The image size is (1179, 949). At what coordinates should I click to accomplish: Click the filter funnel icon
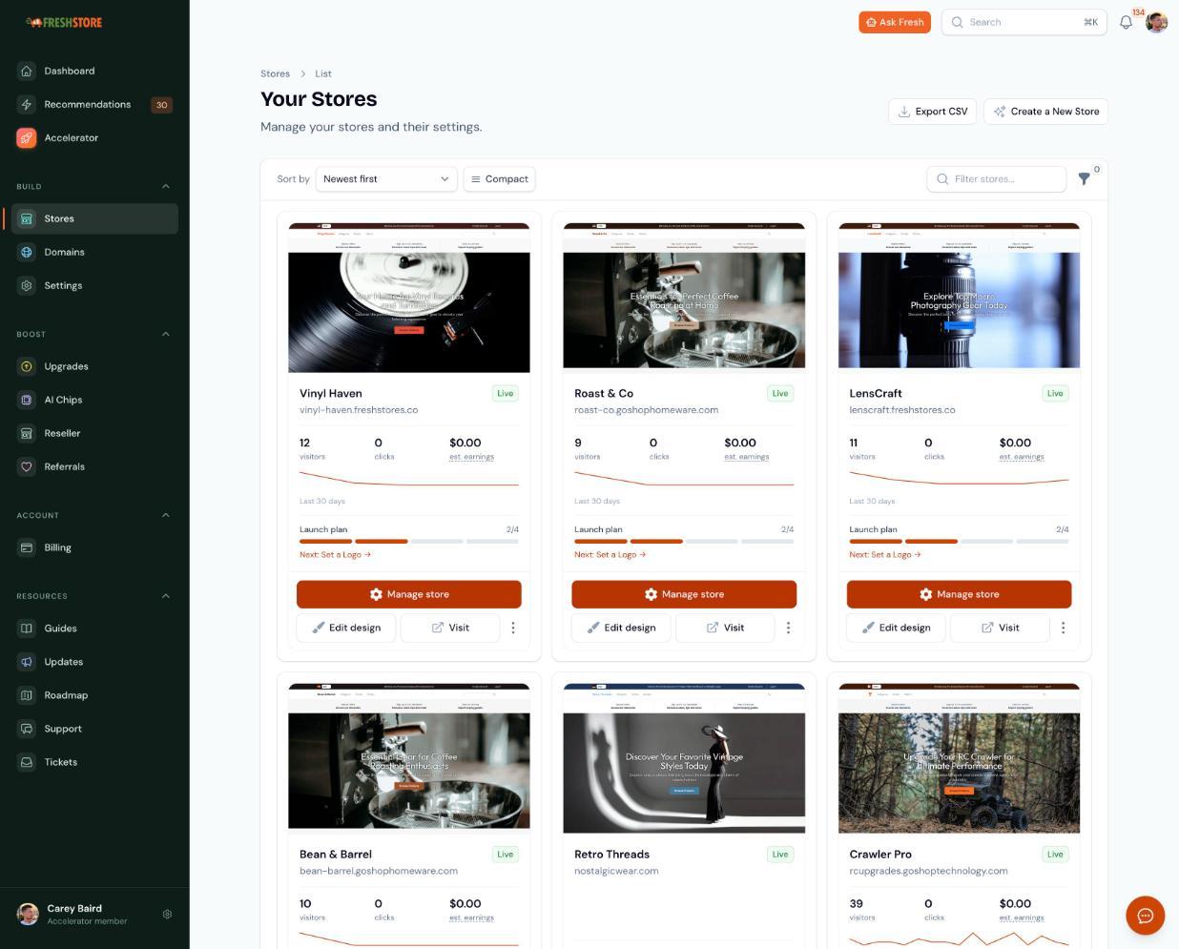click(1085, 178)
